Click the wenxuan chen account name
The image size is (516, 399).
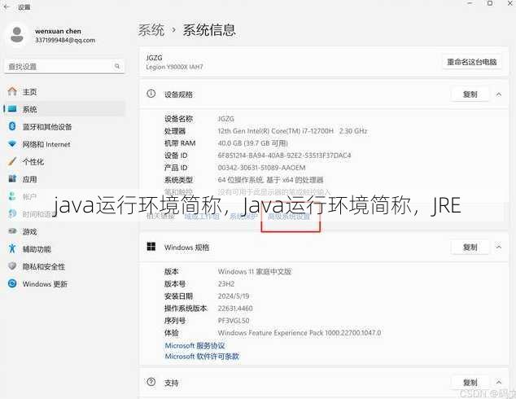click(x=58, y=31)
